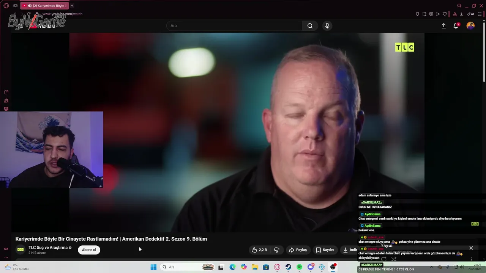Viewport: 486px width, 273px height.
Task: Open the Windows Start menu
Action: coord(153,267)
